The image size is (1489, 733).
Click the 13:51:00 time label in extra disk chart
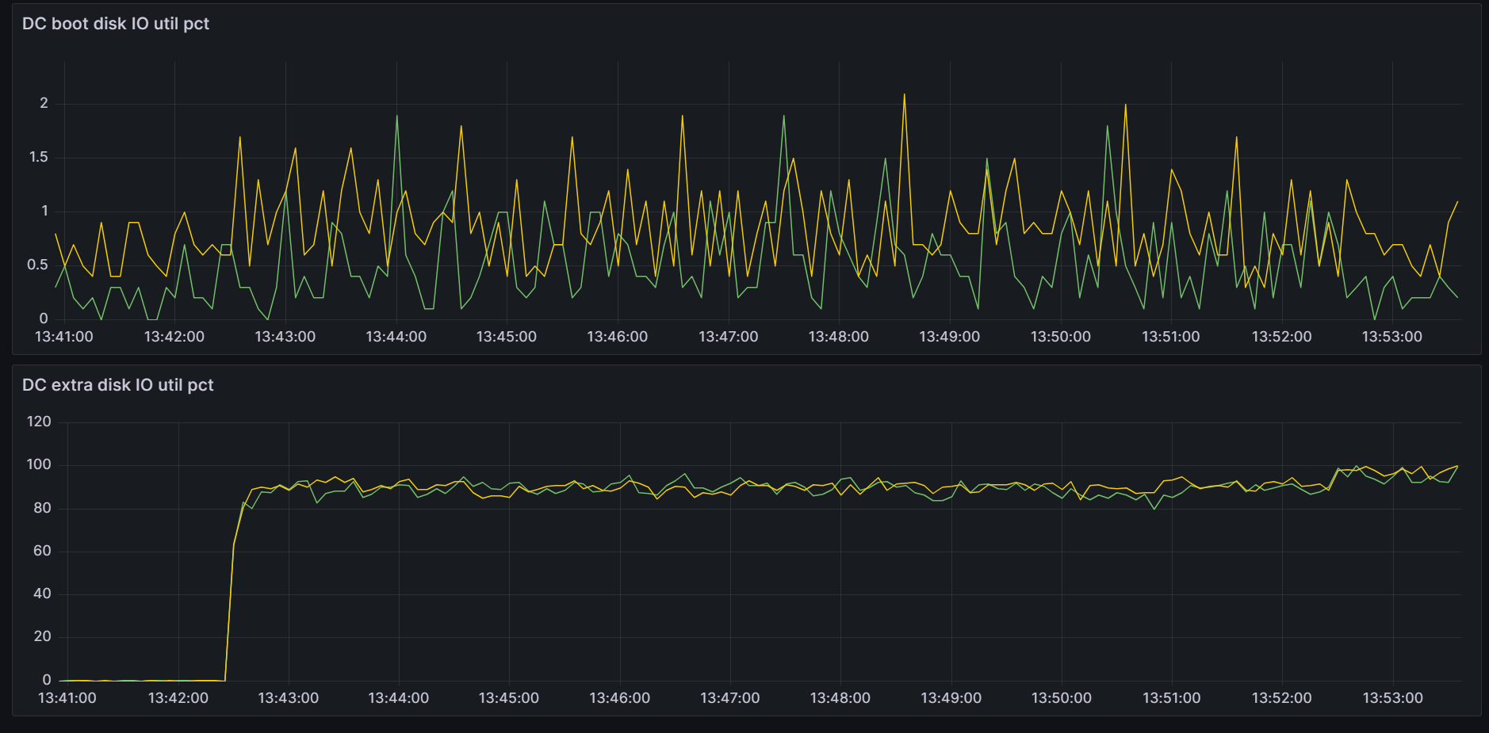point(1171,698)
